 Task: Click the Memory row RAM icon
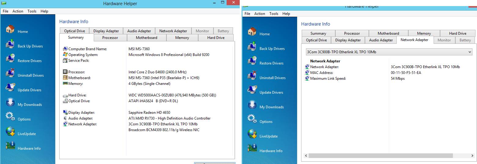pyautogui.click(x=65, y=83)
